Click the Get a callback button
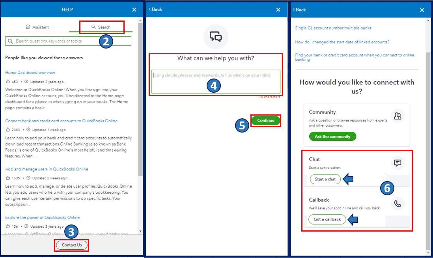 click(327, 219)
